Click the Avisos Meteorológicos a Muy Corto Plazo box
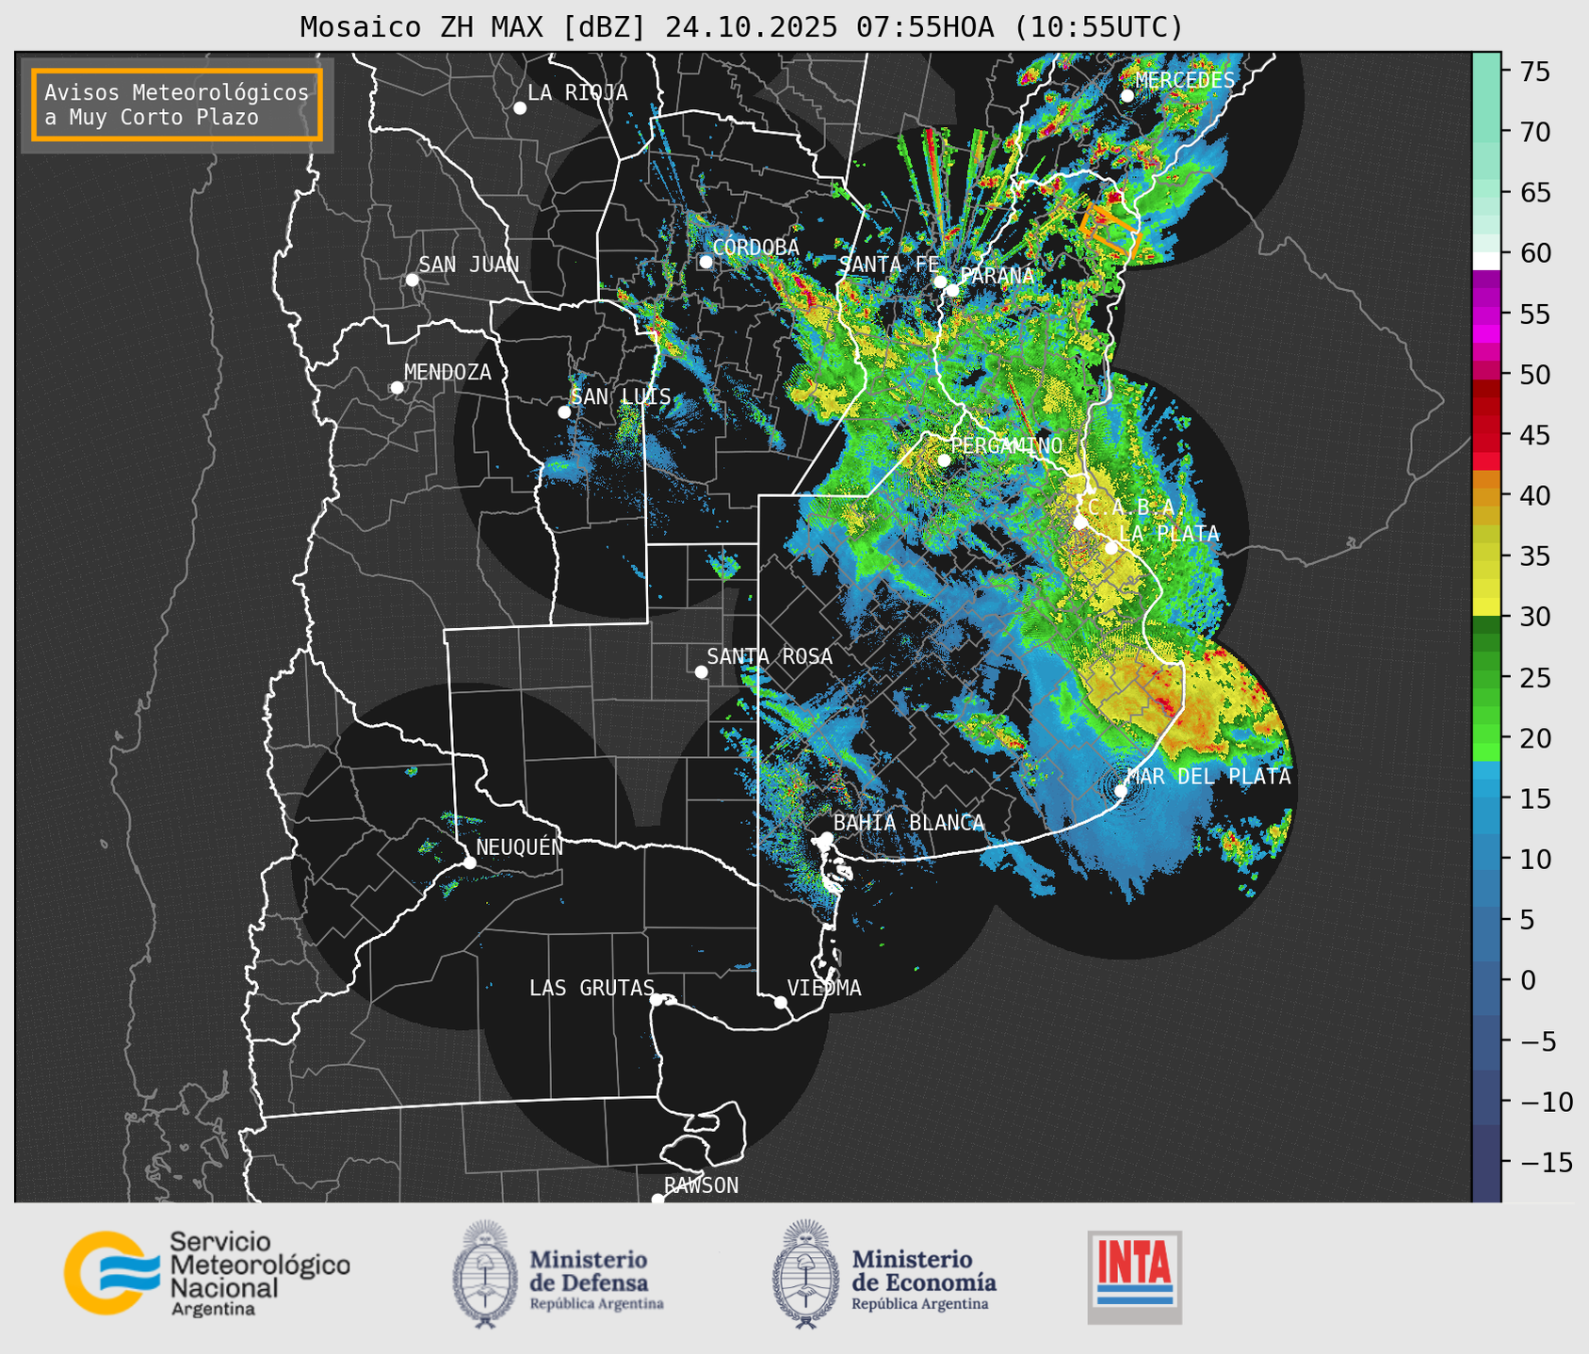Viewport: 1589px width, 1354px height. click(x=177, y=105)
